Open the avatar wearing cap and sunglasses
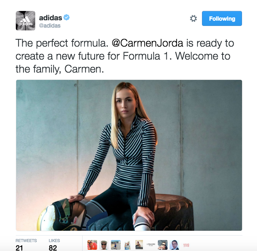The width and height of the screenshot is (257, 251). click(104, 245)
